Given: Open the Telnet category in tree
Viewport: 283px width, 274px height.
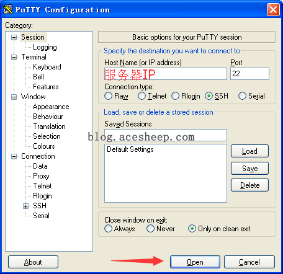Looking at the screenshot, I should 42,186.
